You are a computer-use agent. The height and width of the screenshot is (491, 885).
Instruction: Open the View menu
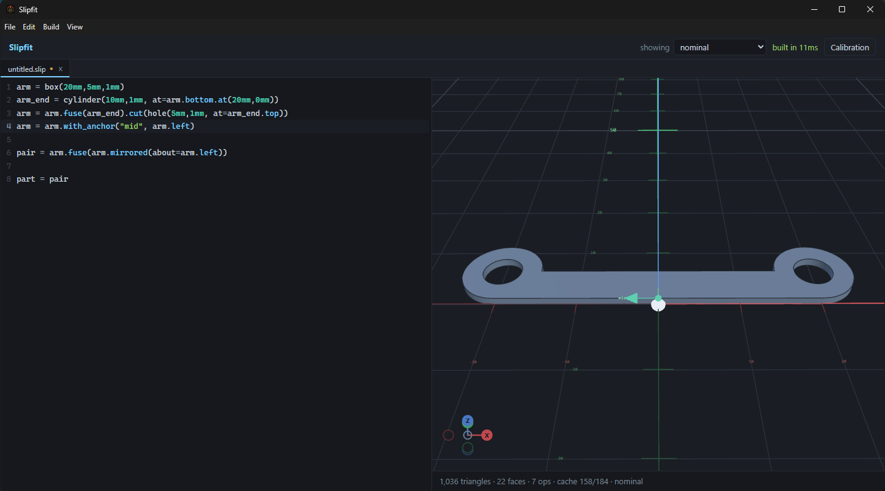(x=75, y=27)
